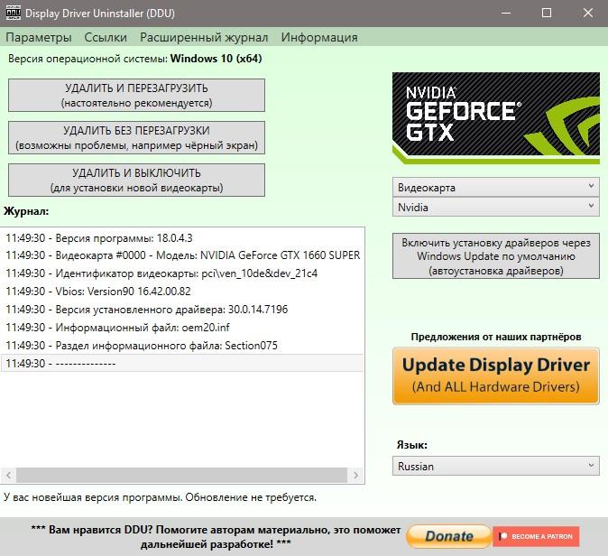Click УДАЛИТЬ БЕЗ ПЕРЕЗАГРУЗКИ button
Screen dimensions: 608x556
coord(136,138)
